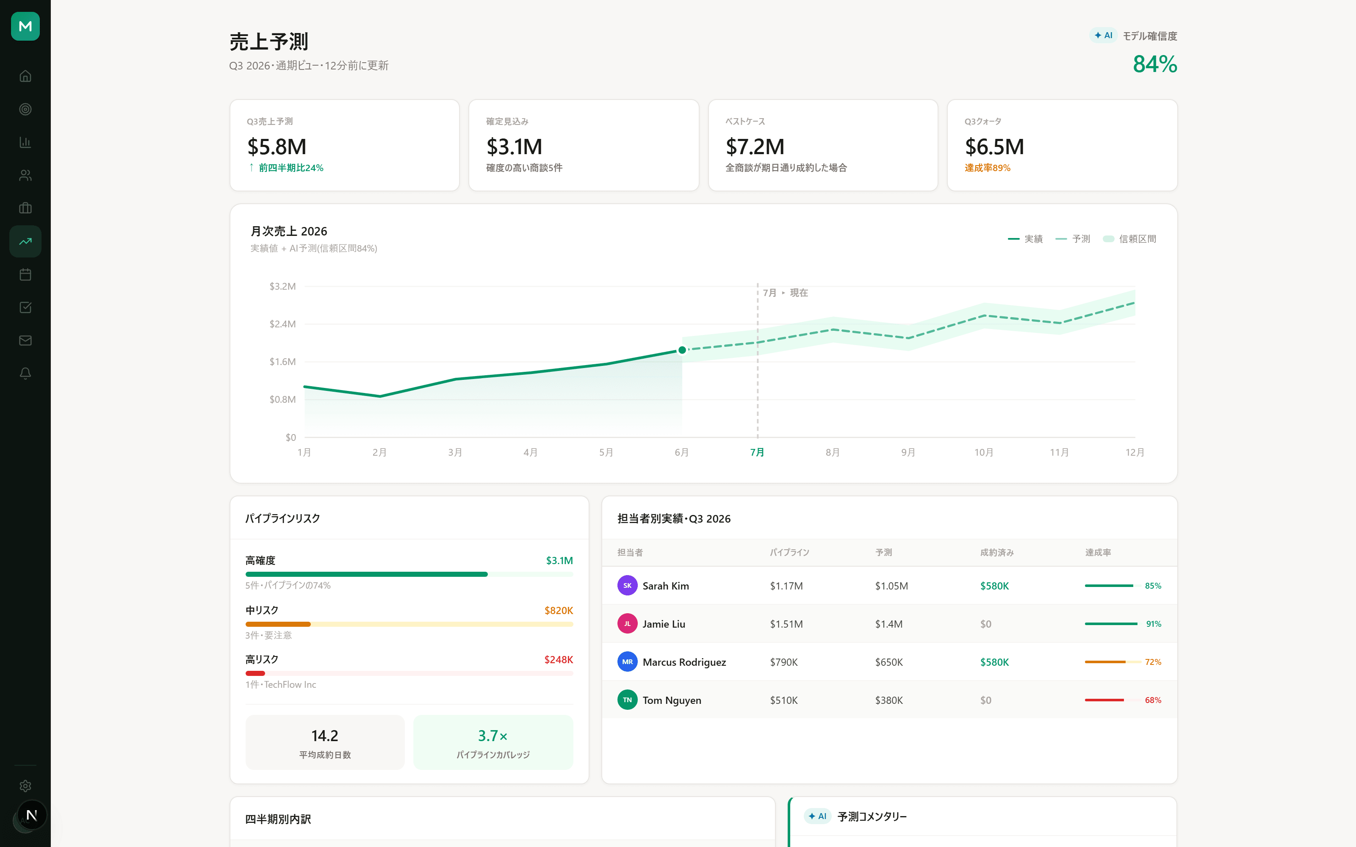Click the 中リスク orange progress bar

click(x=409, y=624)
